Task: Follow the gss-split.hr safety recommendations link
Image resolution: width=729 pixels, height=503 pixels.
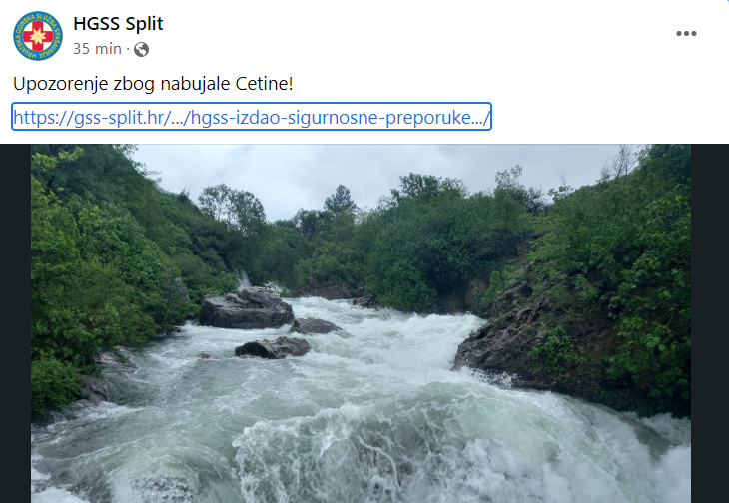Action: click(252, 117)
